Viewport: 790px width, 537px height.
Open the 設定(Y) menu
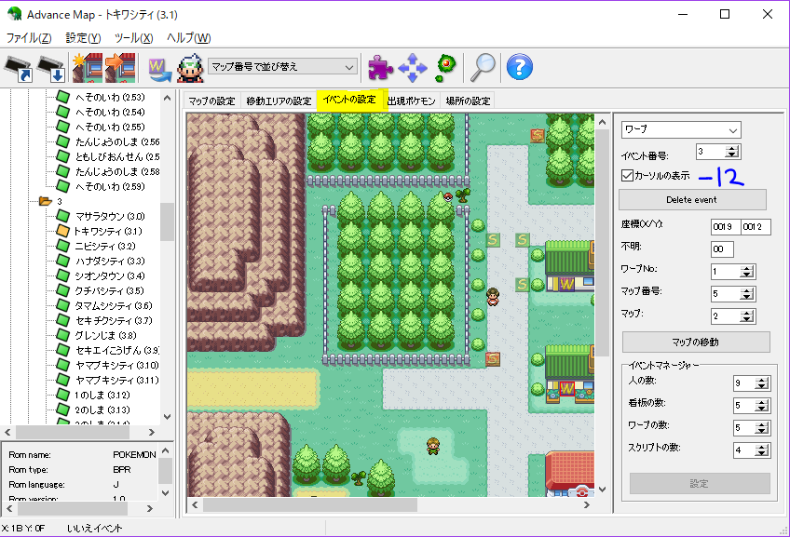pyautogui.click(x=83, y=38)
